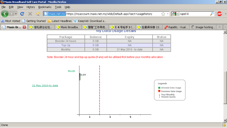Click the Status column header
The image size is (227, 128).
(161, 37)
